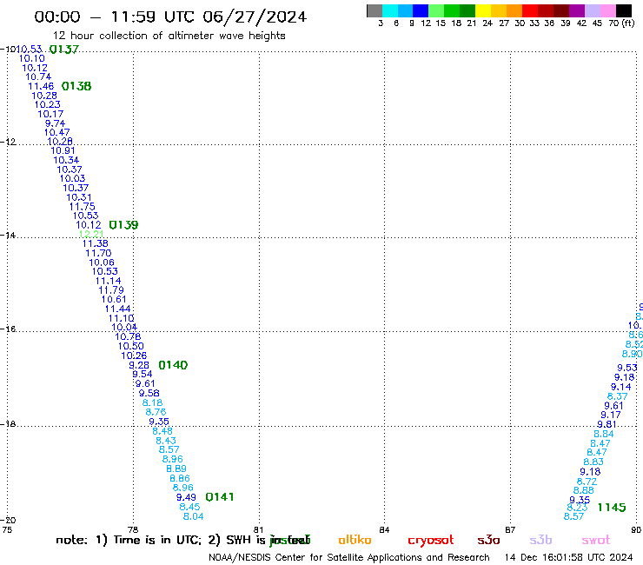Select the s3a satellite legend label

coord(488,540)
